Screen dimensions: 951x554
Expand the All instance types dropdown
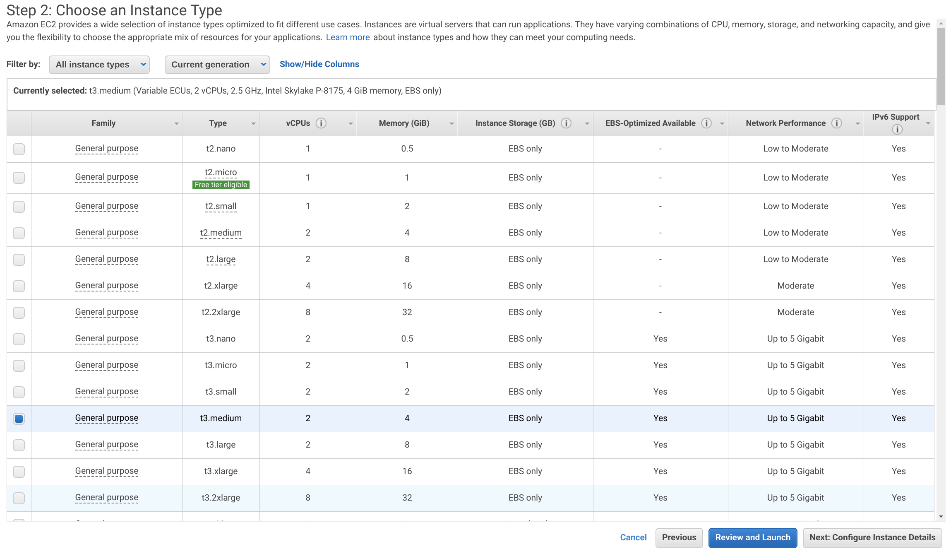pos(99,64)
